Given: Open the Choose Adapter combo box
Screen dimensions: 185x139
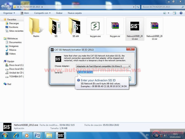Looking at the screenshot, I should pyautogui.click(x=103, y=66).
